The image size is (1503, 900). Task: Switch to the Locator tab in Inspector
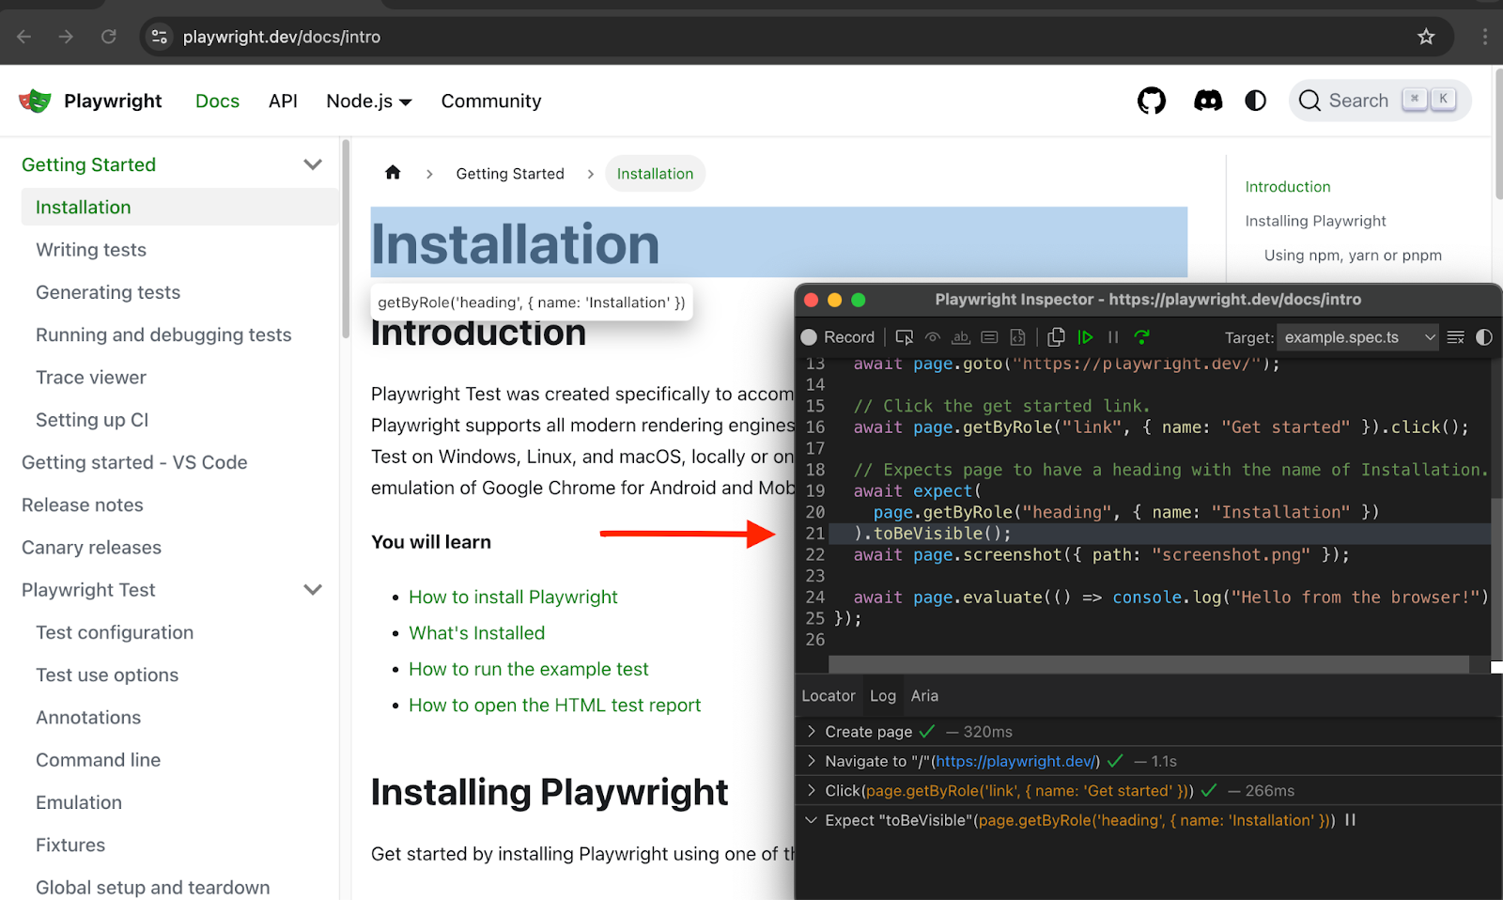pyautogui.click(x=829, y=696)
